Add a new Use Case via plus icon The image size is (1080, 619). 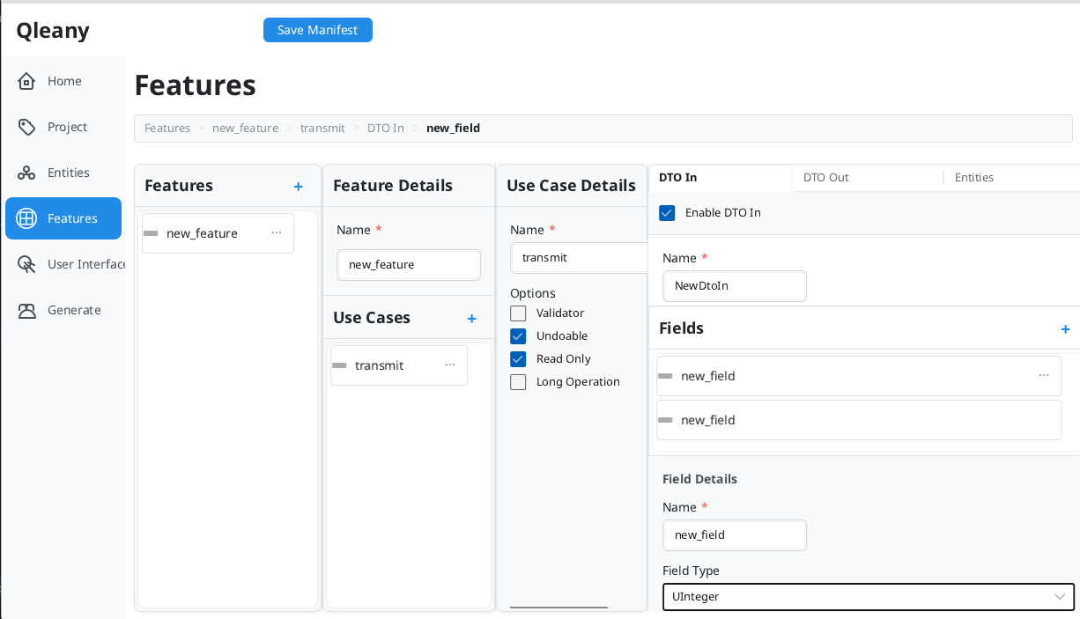coord(471,318)
